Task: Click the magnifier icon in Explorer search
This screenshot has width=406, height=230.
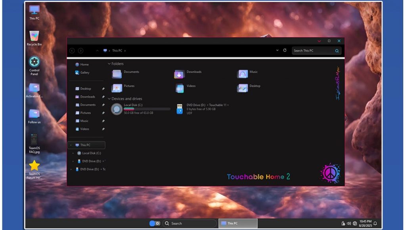Action: tap(337, 51)
